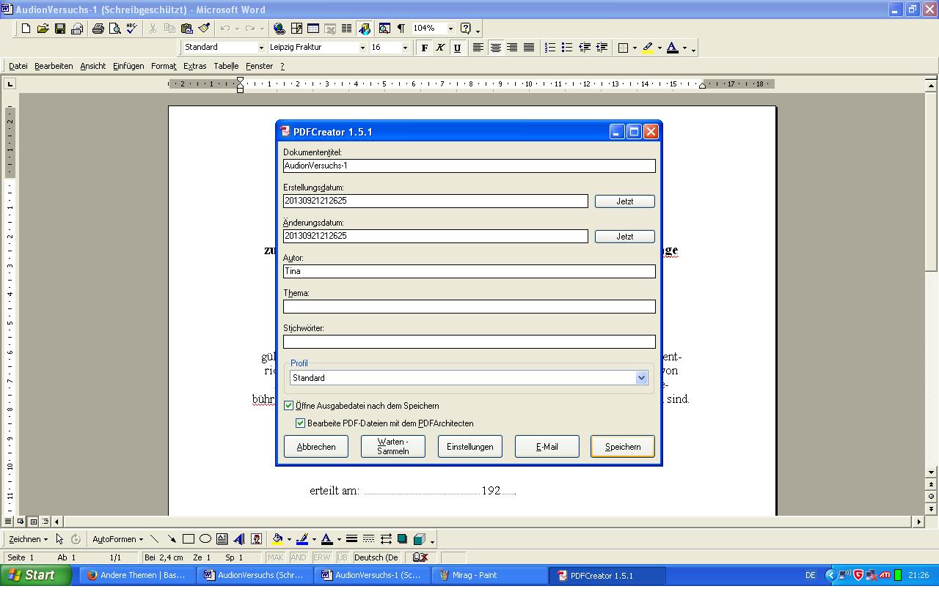
Task: Uncheck 'Bearbeite PDF-Dateien mit dem PDFArchitecten'
Action: click(x=300, y=423)
